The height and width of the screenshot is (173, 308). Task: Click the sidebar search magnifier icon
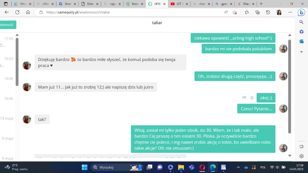[301, 22]
